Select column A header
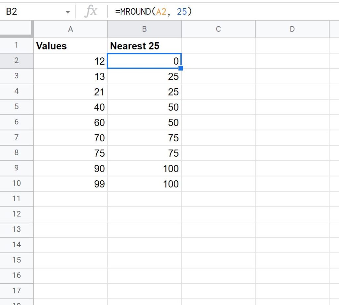339x305 pixels. point(71,29)
